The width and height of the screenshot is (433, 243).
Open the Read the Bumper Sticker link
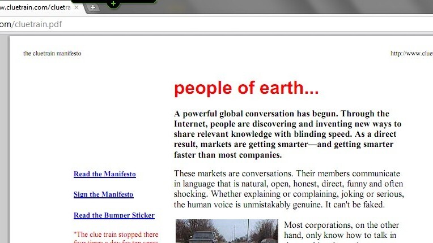click(x=114, y=215)
